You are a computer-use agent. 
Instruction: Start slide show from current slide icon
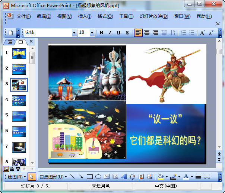(x=18, y=169)
